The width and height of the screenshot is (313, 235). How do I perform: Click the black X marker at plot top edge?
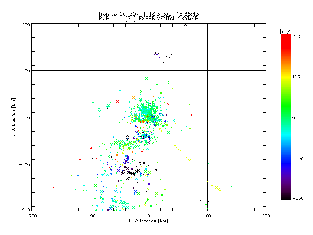[185, 25]
